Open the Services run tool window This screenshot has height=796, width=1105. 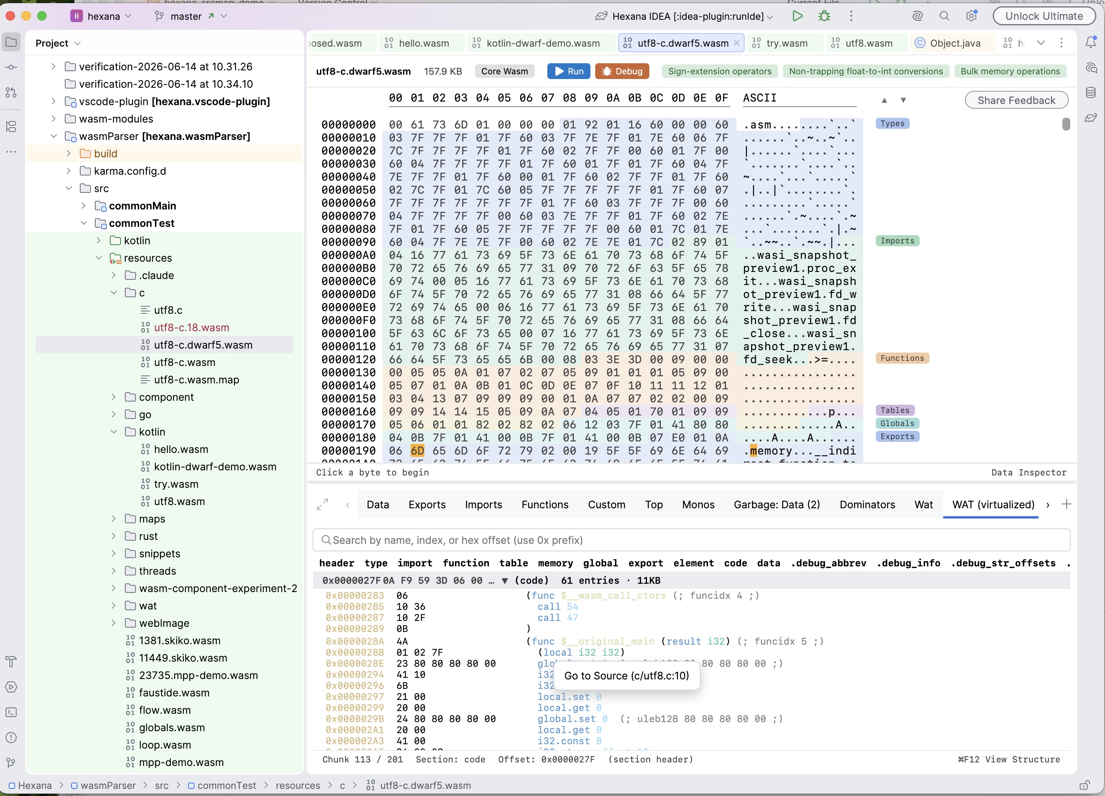(x=11, y=687)
